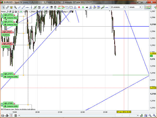Select the long trend line tool
Viewport: 157px width, 118px height.
(23, 7)
